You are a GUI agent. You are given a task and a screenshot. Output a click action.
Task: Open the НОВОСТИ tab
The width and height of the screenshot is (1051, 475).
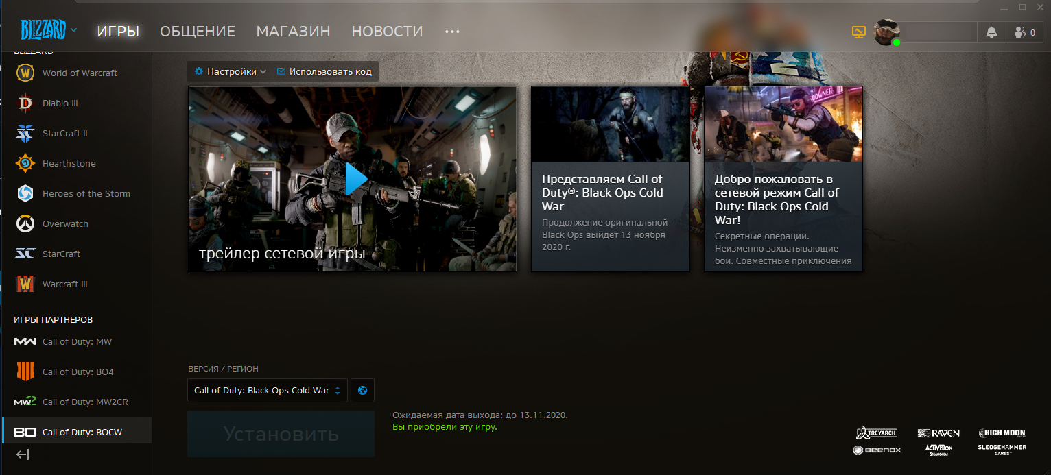pyautogui.click(x=387, y=32)
